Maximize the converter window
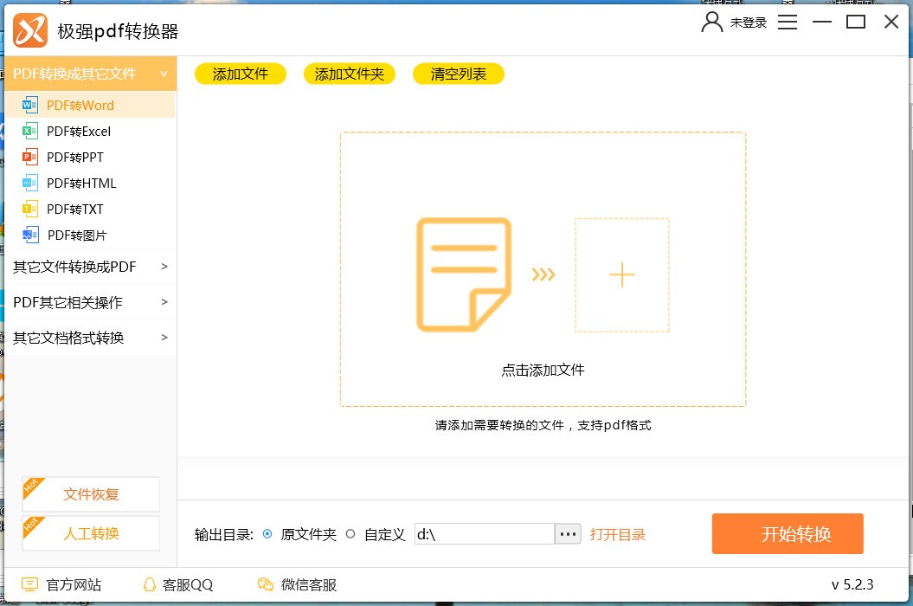Screen dimensions: 913x606 [x=855, y=23]
